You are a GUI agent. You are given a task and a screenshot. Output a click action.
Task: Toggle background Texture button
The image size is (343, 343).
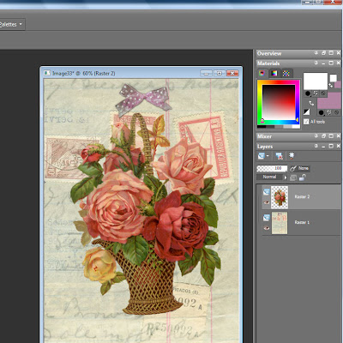(329, 112)
